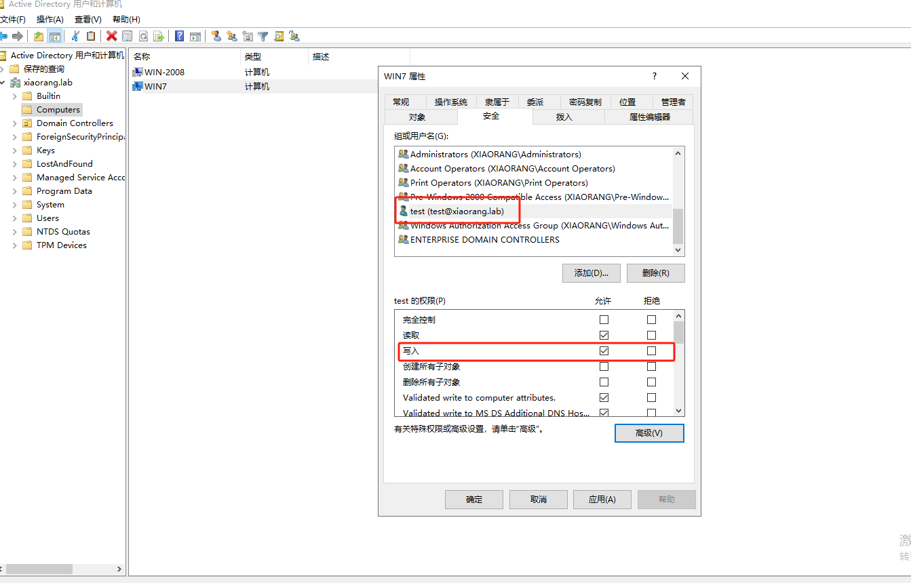This screenshot has height=583, width=911.
Task: Expand the Program Data tree node
Action: point(15,191)
